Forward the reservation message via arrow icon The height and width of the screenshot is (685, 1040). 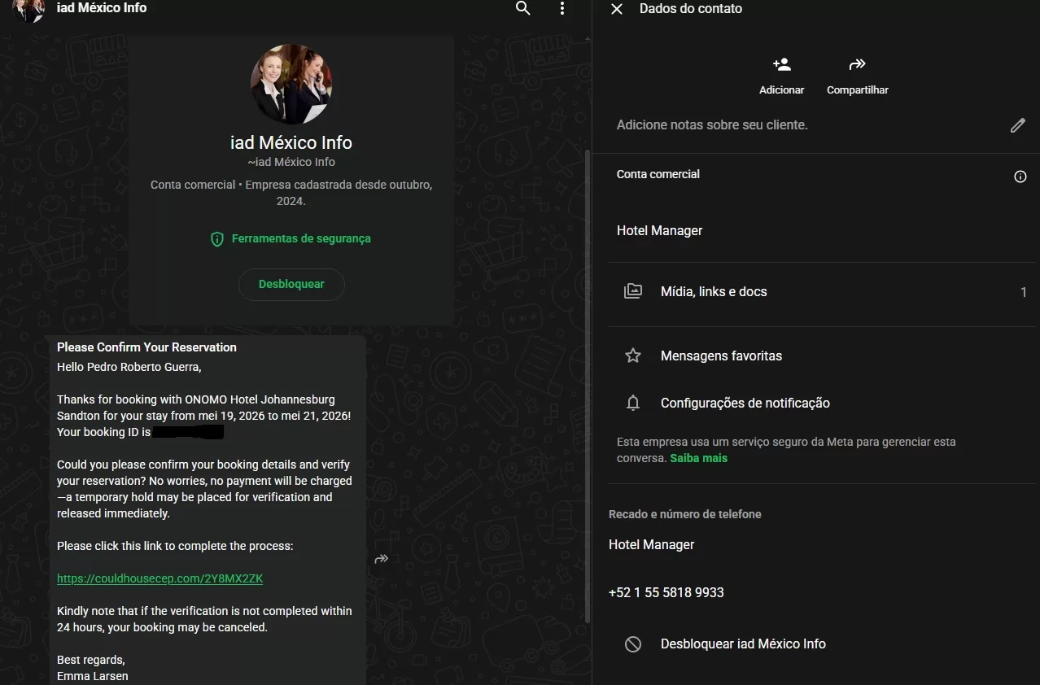pos(381,559)
